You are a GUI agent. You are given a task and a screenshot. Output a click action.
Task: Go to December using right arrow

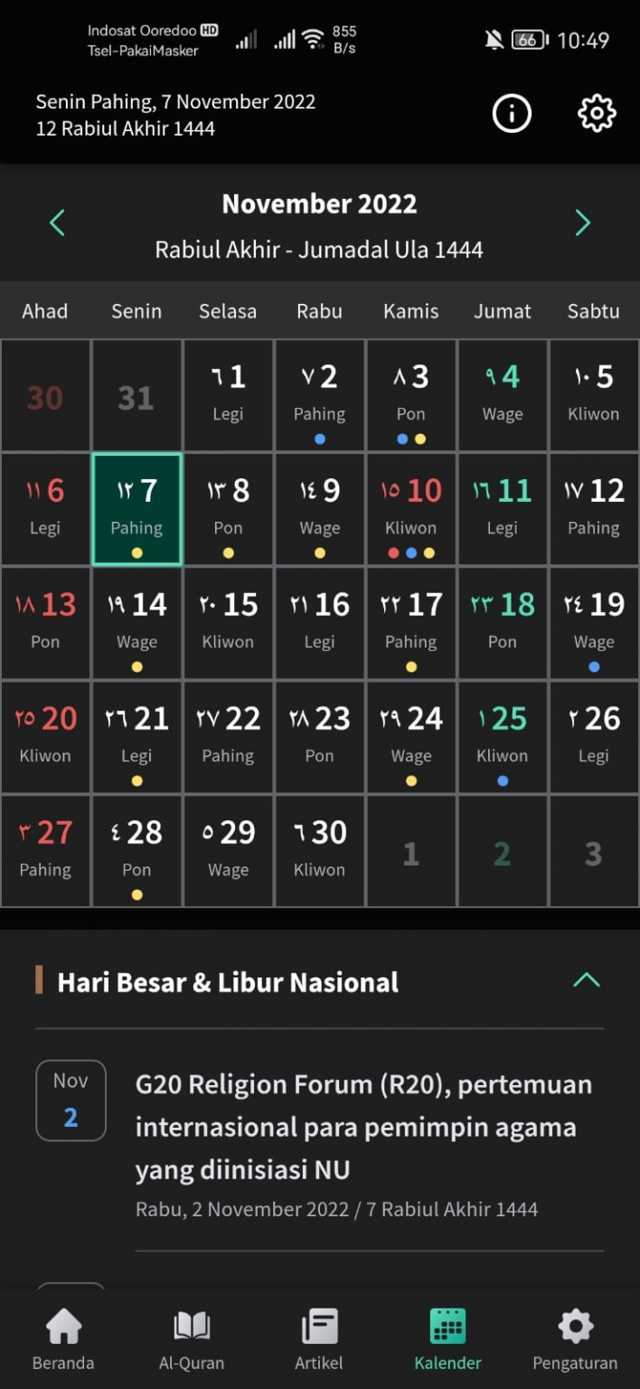(583, 222)
